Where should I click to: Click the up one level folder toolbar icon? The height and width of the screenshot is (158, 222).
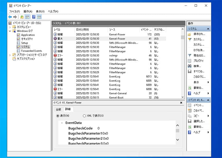22,17
